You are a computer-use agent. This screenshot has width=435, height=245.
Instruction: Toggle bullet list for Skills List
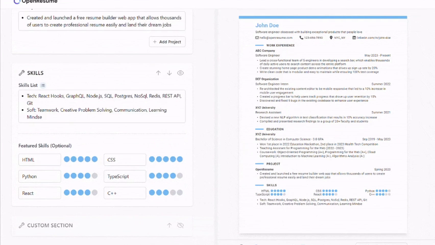[43, 85]
